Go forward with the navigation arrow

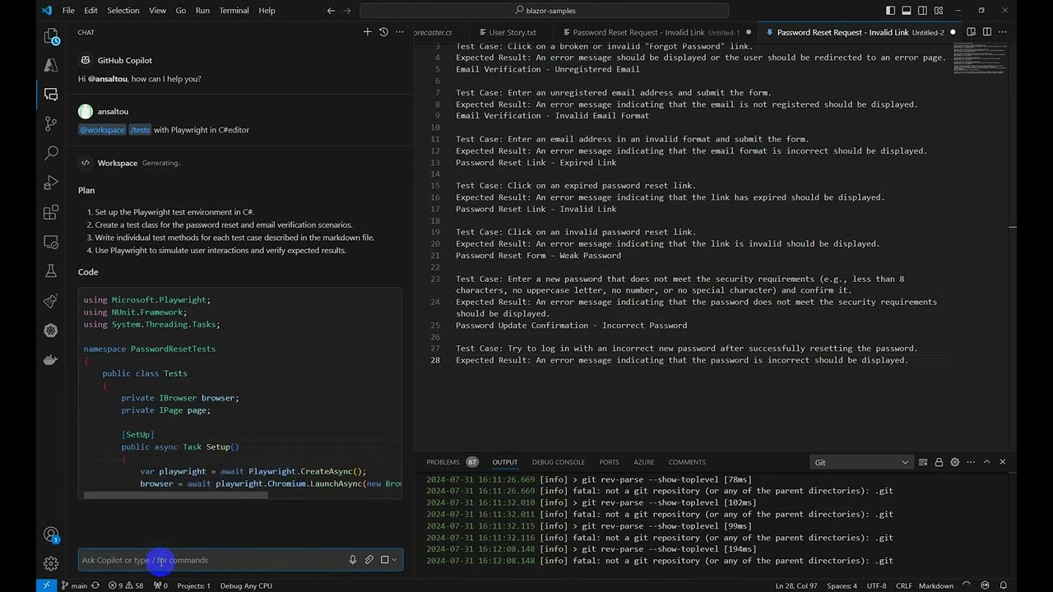click(x=347, y=11)
